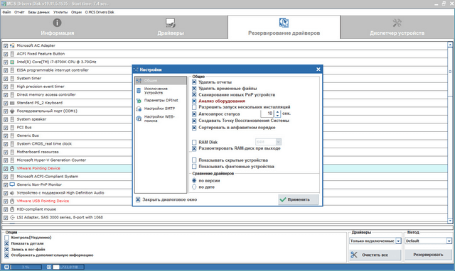Toggle Закрыть диалоговое окно checkbox
Image resolution: width=455 pixels, height=271 pixels.
point(138,199)
